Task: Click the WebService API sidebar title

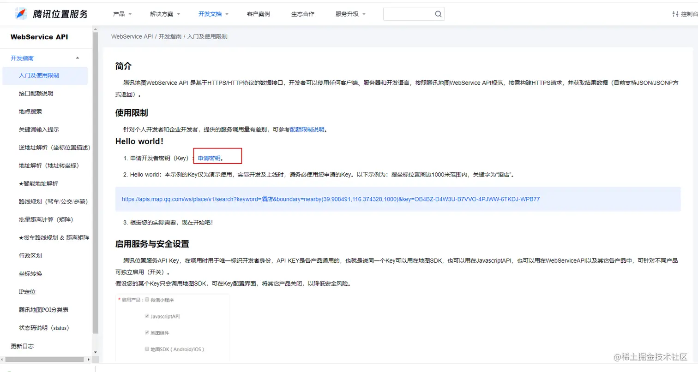Action: [39, 37]
